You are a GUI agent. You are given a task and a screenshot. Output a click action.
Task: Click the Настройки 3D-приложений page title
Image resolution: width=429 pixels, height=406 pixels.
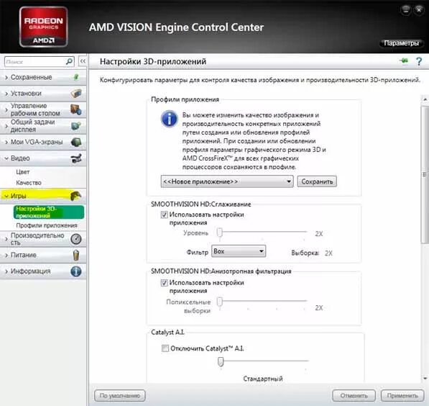(153, 61)
